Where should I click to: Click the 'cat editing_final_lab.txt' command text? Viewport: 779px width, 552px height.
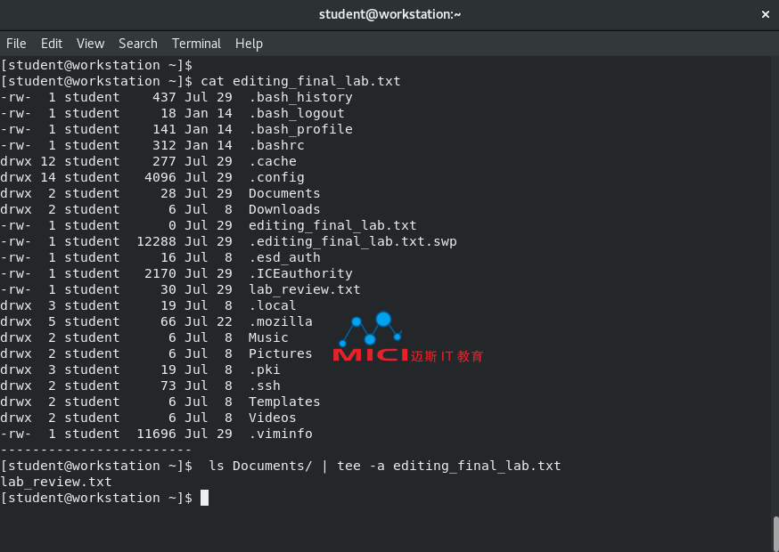pos(300,81)
